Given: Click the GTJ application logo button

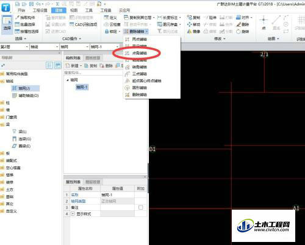Looking at the screenshot, I should tap(5, 8).
